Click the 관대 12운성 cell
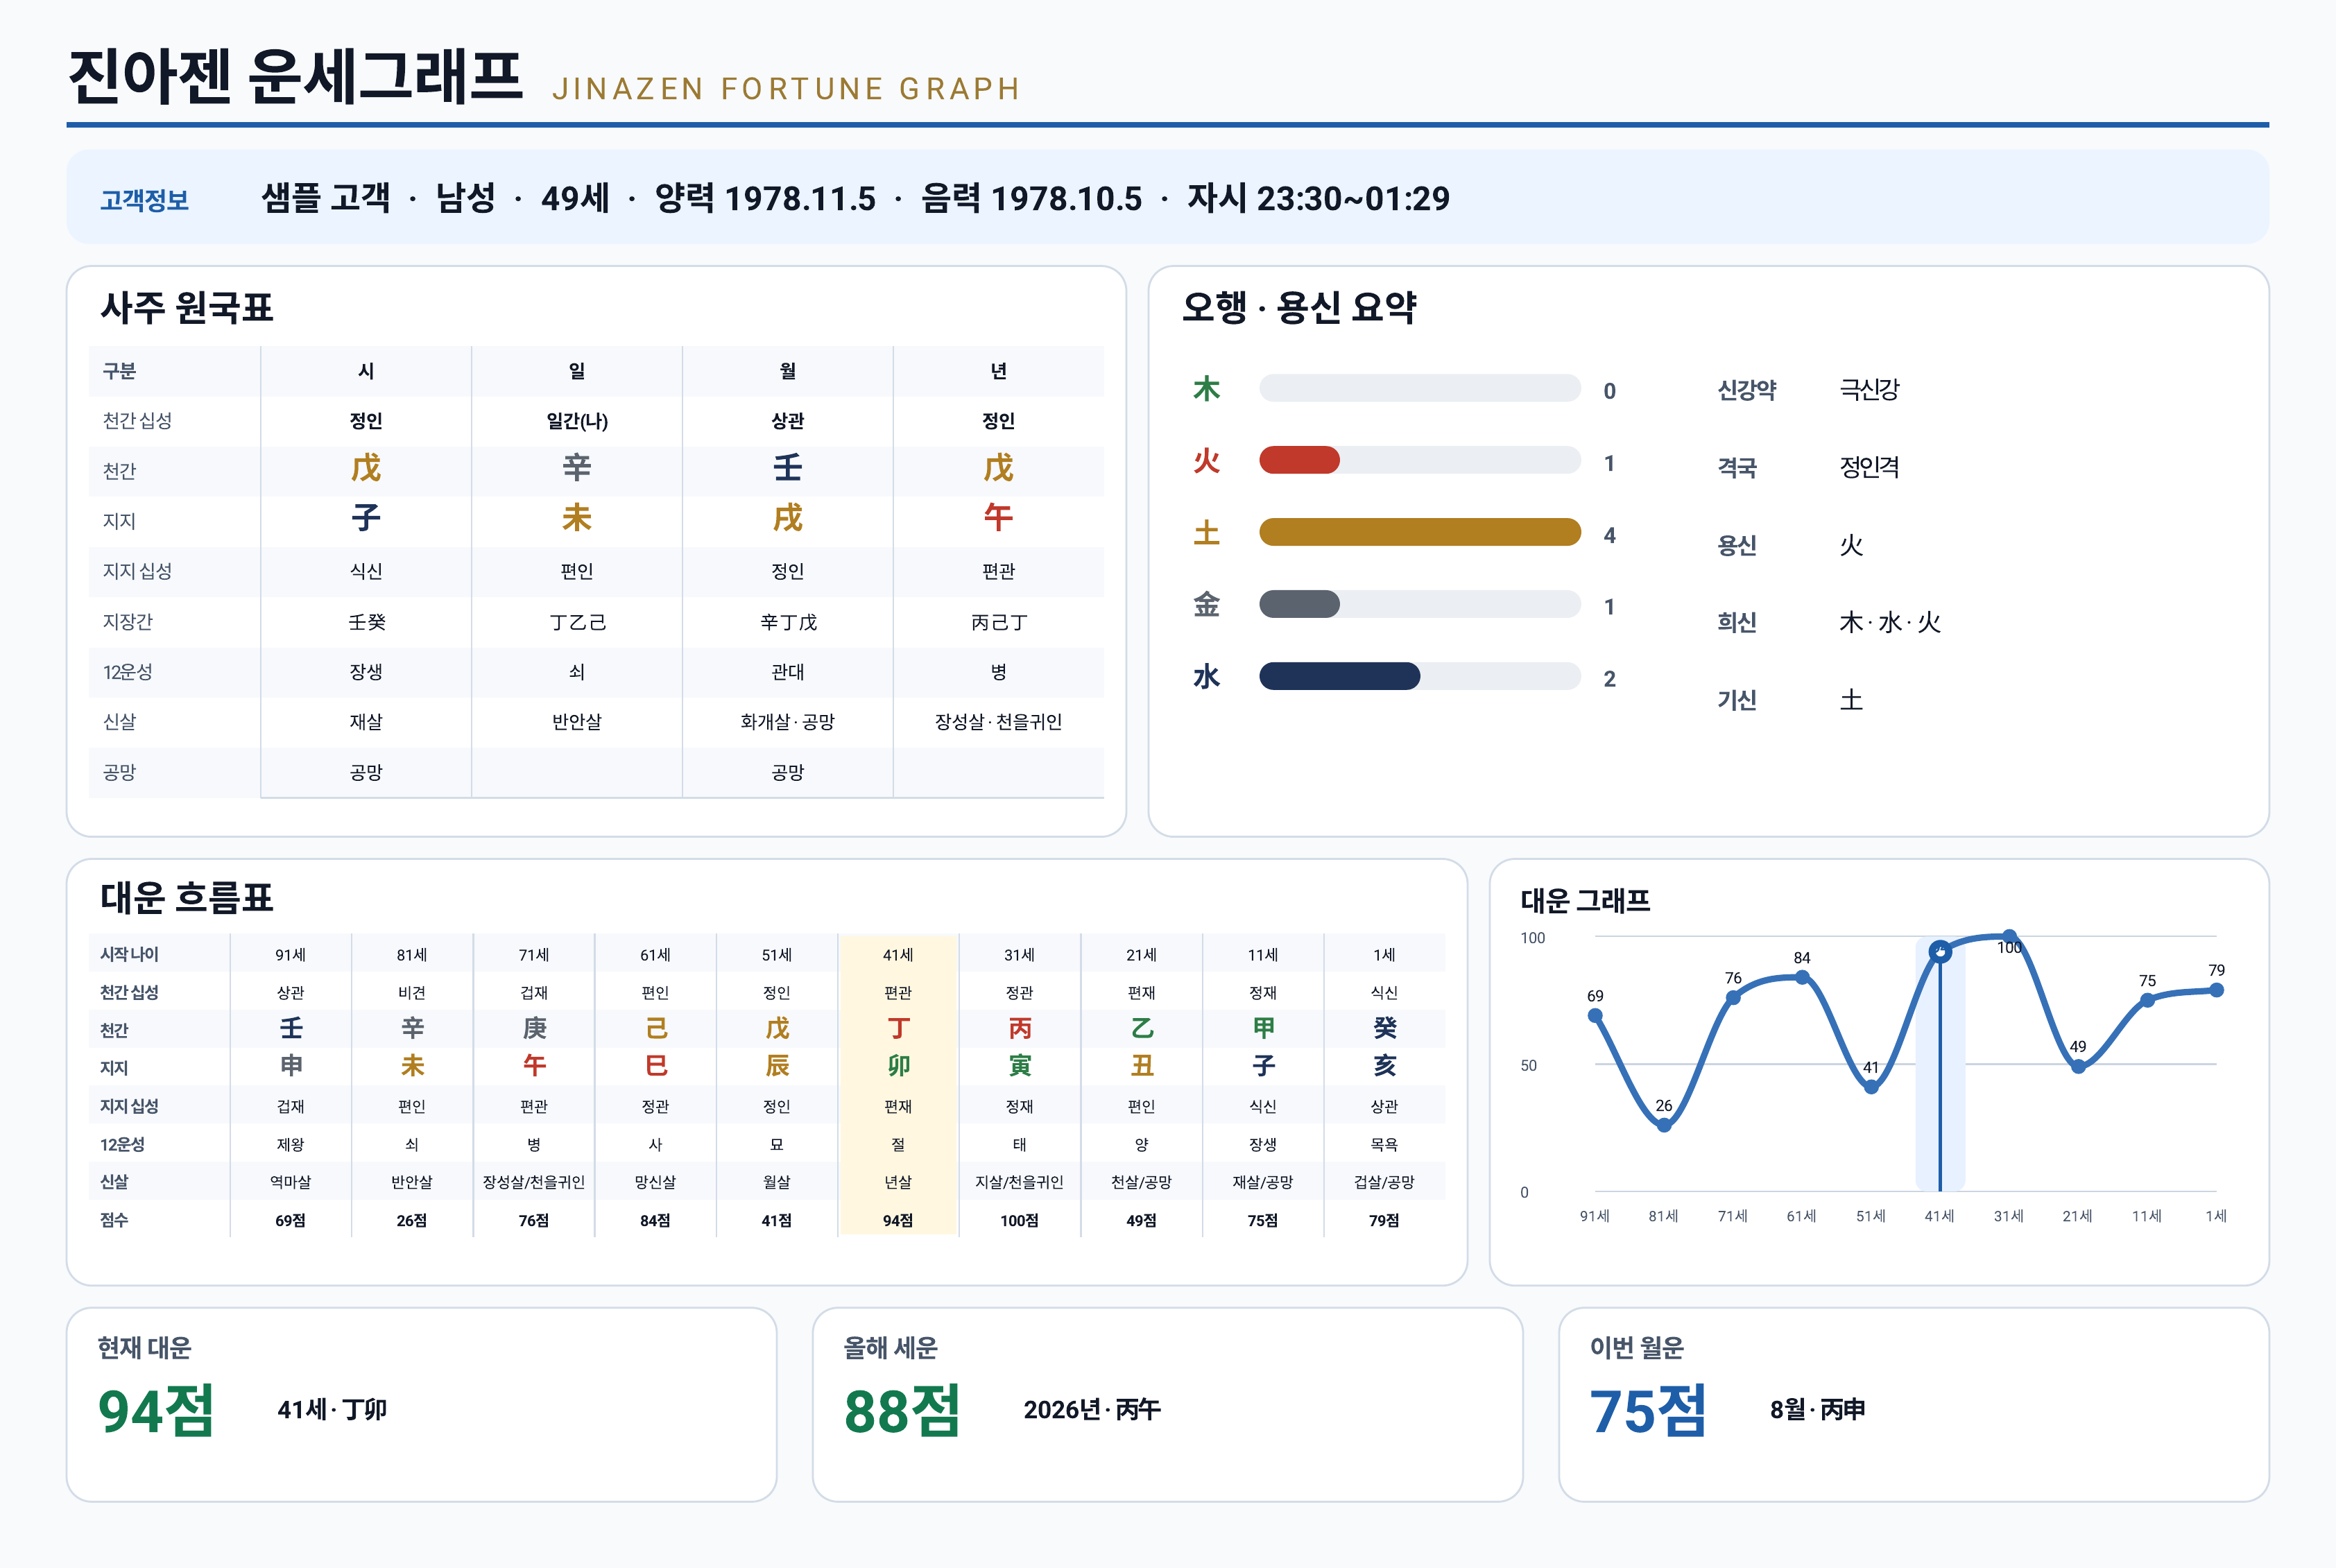This screenshot has width=2336, height=1568. point(788,672)
